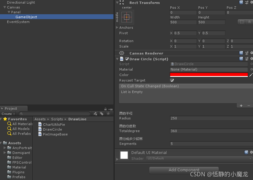Image resolution: width=253 pixels, height=180 pixels.
Task: Select EventSystem in hierarchy
Action: 18,22
